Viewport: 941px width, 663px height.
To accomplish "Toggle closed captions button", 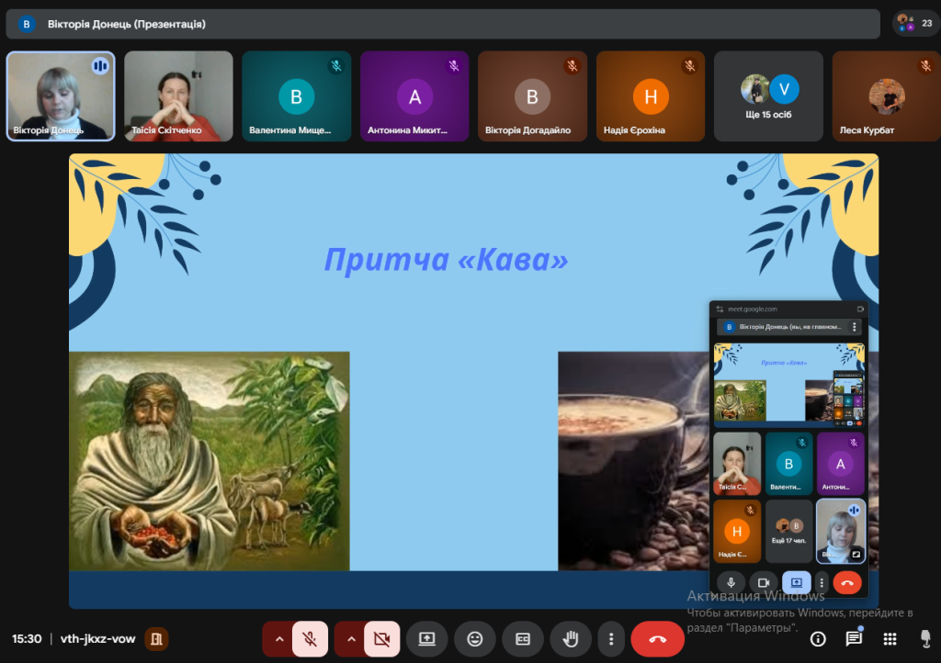I will coord(523,639).
